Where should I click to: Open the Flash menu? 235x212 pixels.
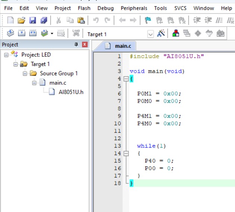click(x=84, y=8)
